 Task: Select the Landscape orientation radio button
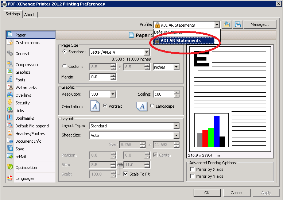pyautogui.click(x=152, y=106)
